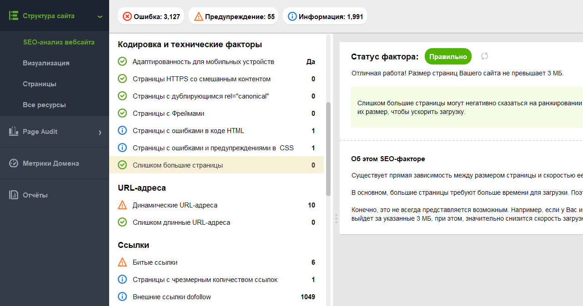Select Страницы с чрезмерным количеством ссылок
Image resolution: width=583 pixels, height=306 pixels.
216,279
